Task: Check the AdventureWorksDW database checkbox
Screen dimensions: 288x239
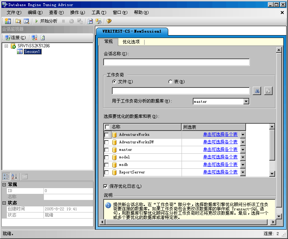Action: (106, 142)
